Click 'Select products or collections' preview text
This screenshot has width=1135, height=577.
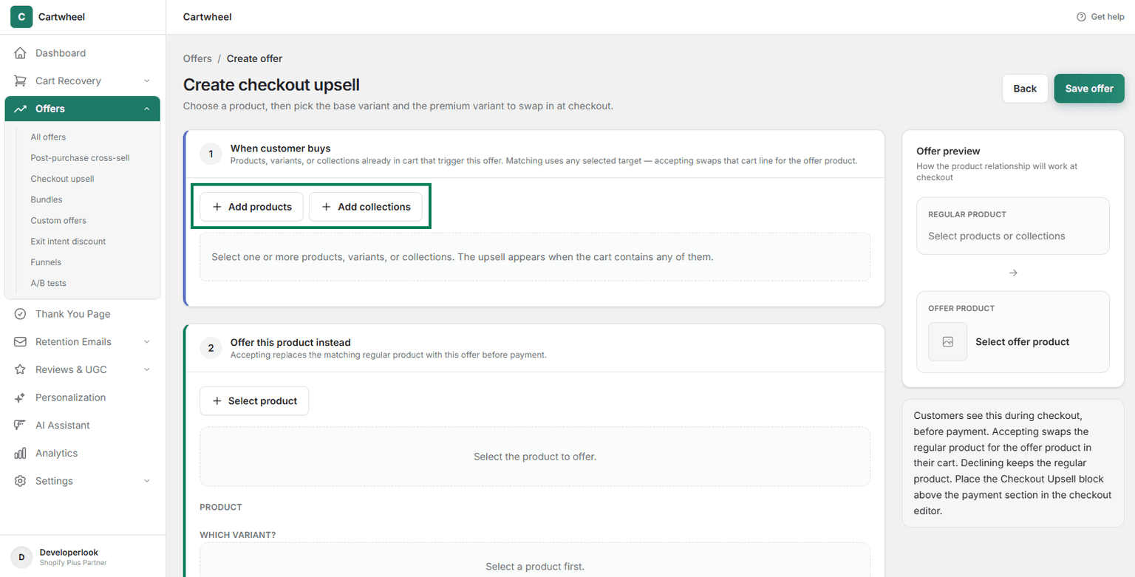pyautogui.click(x=997, y=236)
